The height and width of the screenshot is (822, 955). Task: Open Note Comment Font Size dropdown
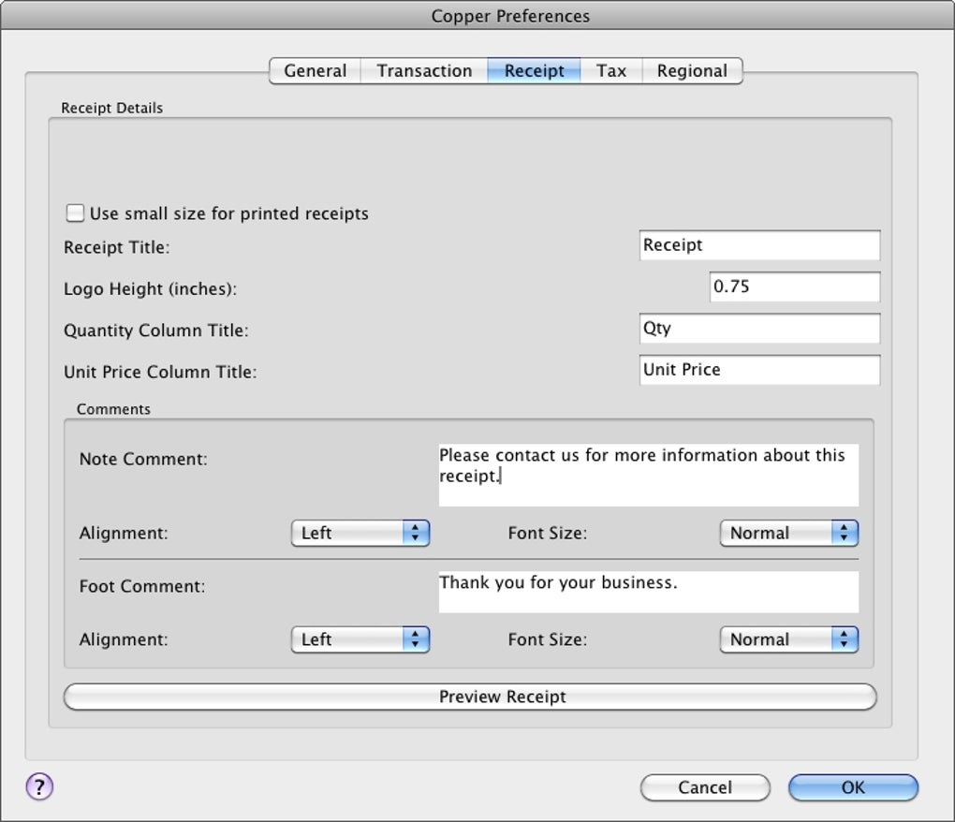tap(788, 533)
